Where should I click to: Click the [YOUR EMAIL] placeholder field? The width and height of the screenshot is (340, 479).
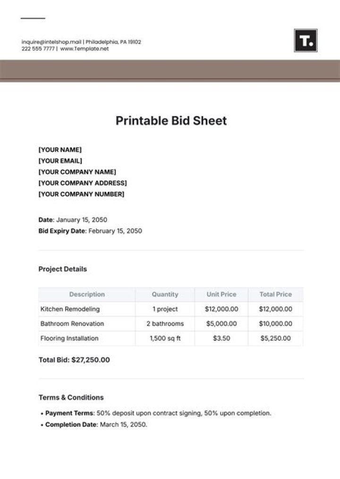tap(61, 161)
